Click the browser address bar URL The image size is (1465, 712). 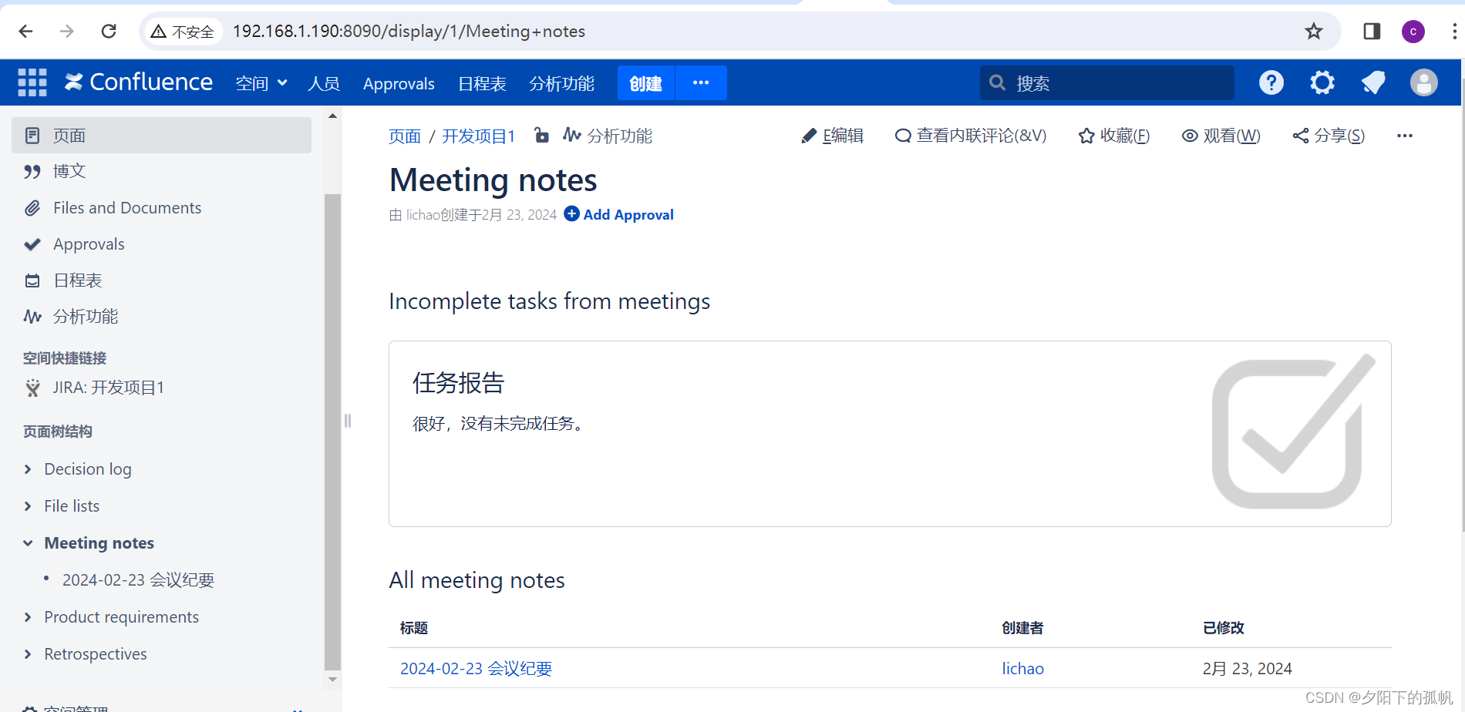(x=409, y=31)
